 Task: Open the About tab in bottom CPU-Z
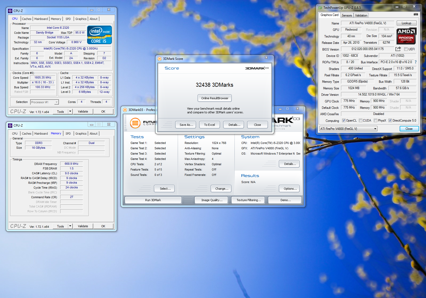(94, 134)
